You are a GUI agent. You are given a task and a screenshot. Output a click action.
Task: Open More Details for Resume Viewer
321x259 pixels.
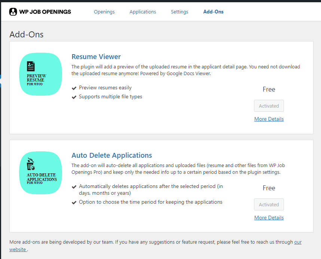[x=269, y=119]
